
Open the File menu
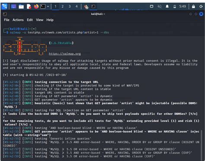(x=6, y=20)
